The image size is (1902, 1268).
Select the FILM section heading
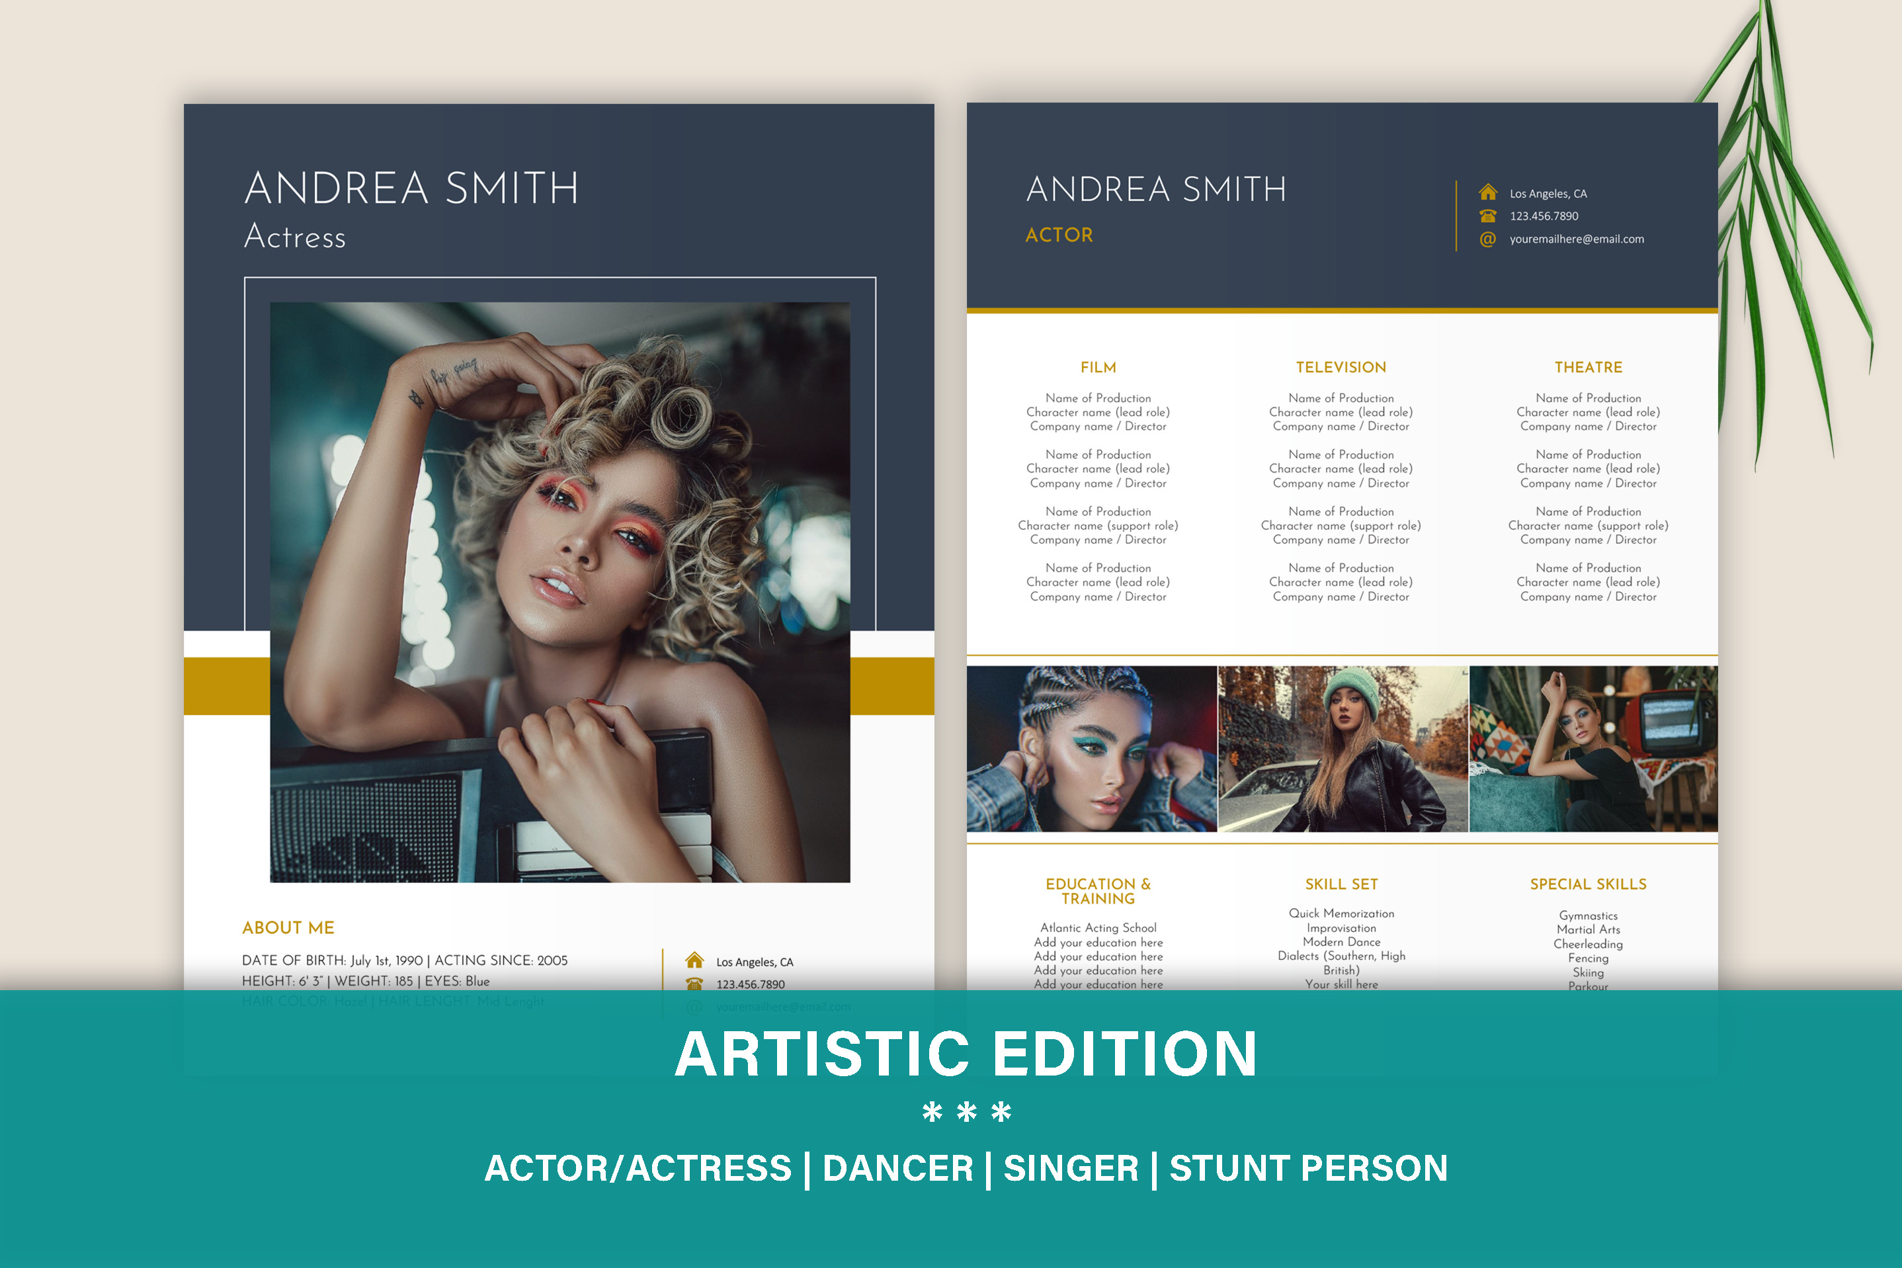pos(1098,367)
